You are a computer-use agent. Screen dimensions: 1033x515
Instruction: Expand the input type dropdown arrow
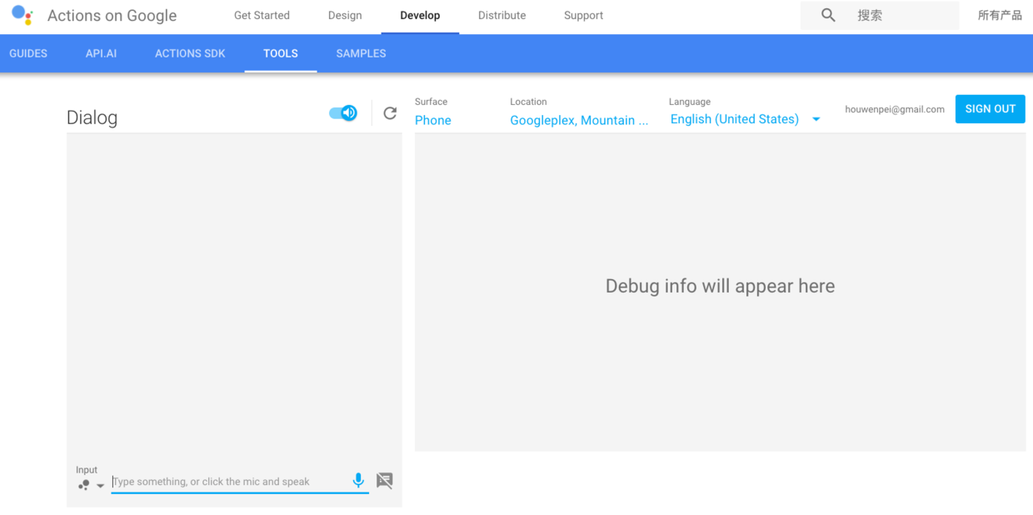101,486
